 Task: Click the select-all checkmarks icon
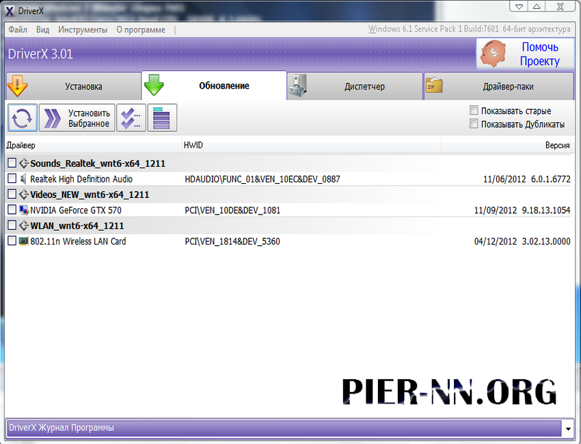pos(131,118)
